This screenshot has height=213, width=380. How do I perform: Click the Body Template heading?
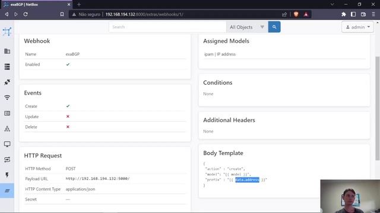click(x=223, y=153)
